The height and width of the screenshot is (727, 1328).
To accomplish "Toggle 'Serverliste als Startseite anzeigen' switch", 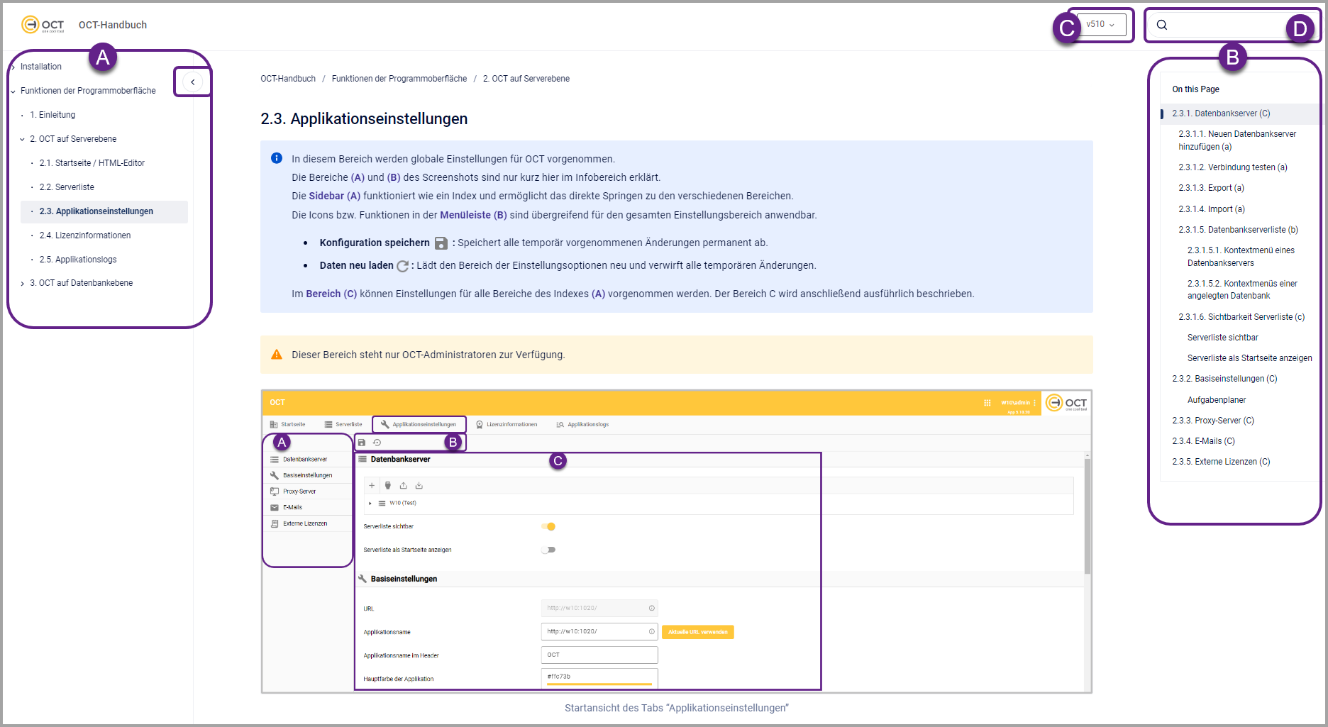I will [x=548, y=550].
